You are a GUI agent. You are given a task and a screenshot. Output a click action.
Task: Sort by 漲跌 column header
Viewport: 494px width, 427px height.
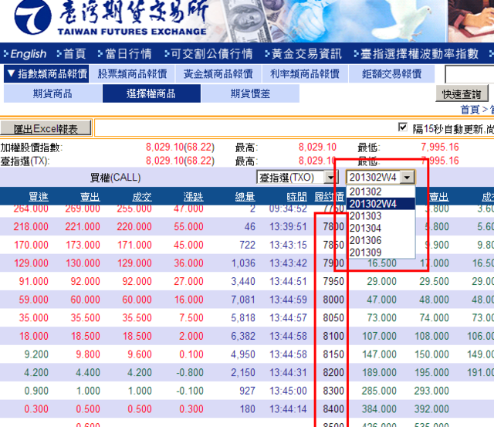(x=193, y=197)
